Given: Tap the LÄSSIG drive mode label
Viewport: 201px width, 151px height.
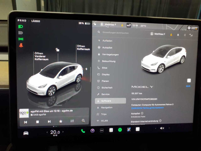Looking at the screenshot, I should coord(36,21).
